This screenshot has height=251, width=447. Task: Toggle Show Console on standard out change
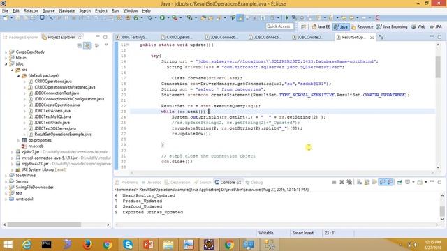click(x=382, y=182)
